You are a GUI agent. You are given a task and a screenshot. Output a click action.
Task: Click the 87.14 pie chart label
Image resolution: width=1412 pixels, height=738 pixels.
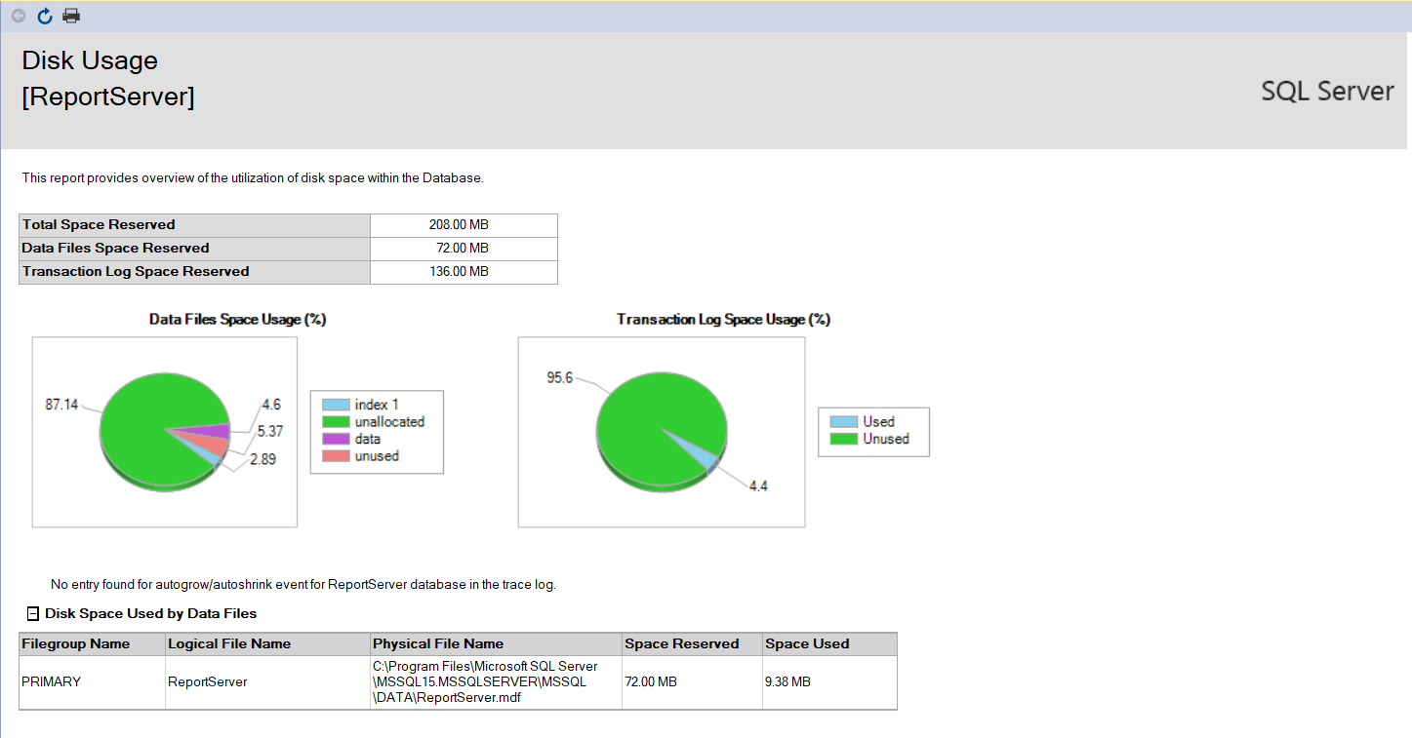[x=61, y=404]
